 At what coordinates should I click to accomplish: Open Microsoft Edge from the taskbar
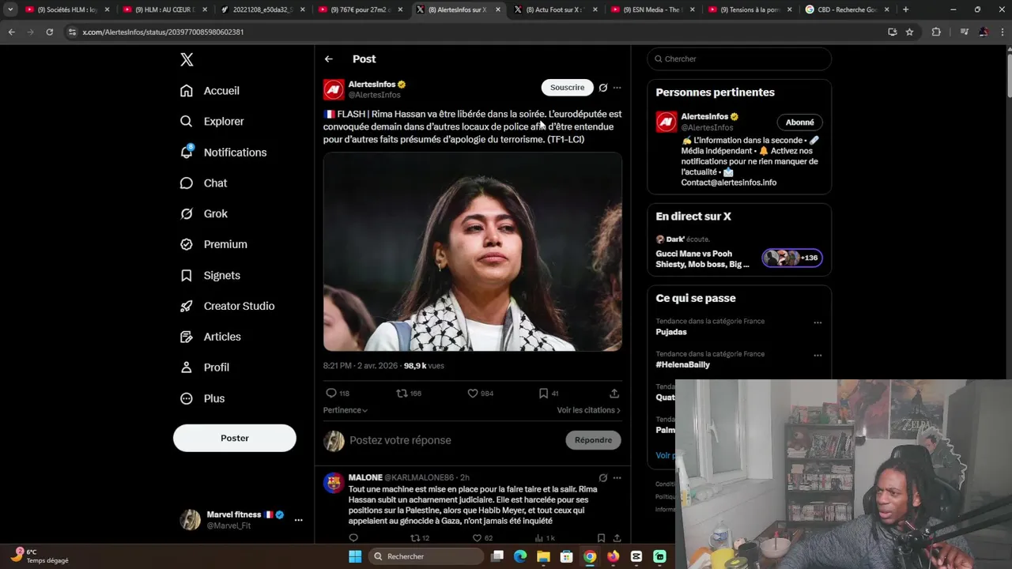[x=520, y=556]
